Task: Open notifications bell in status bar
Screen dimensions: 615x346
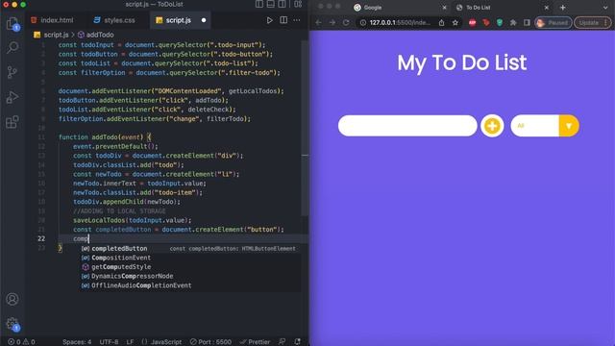Action: (x=297, y=342)
